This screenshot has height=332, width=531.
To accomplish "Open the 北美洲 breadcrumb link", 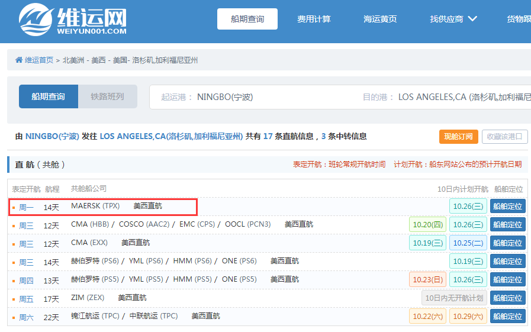I will click(x=73, y=60).
